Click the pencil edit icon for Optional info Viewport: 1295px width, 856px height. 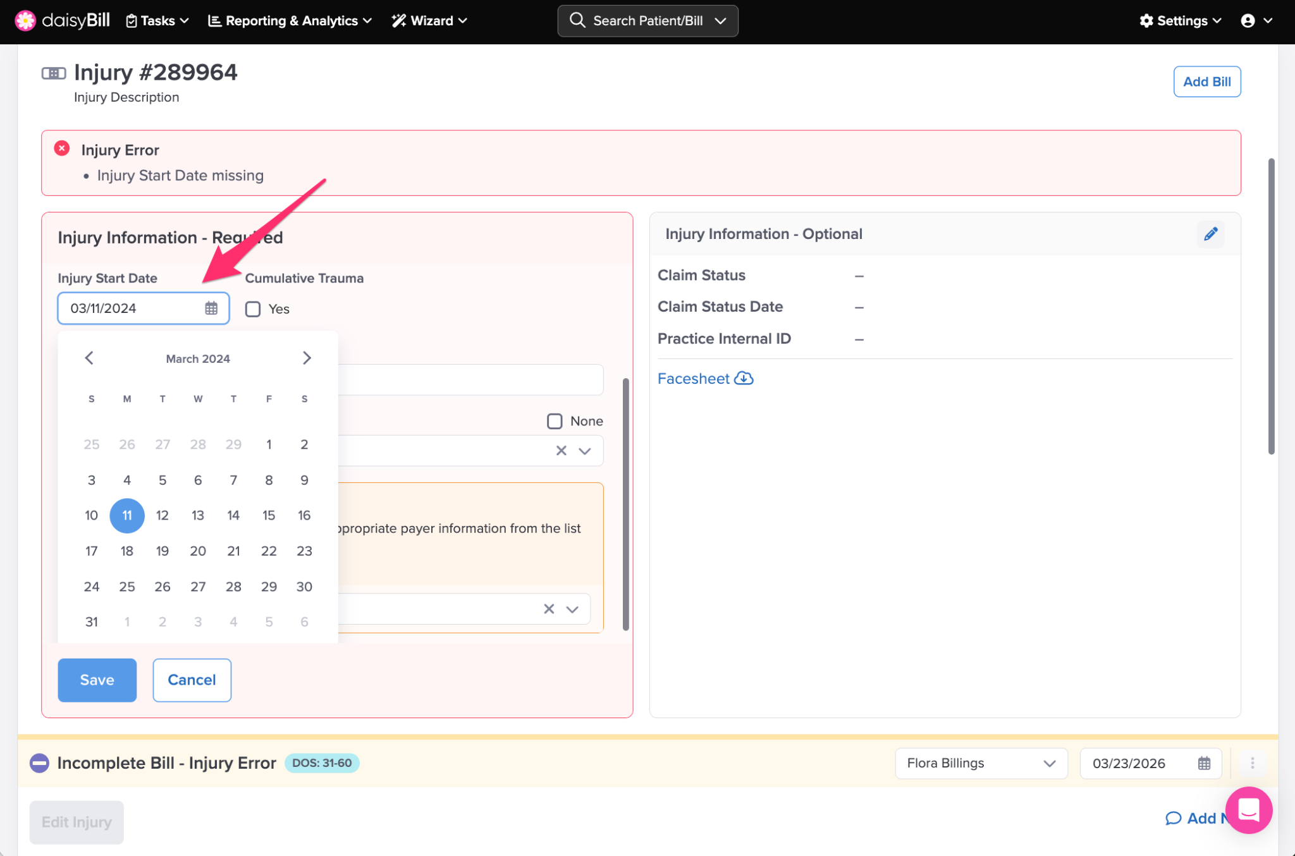coord(1210,234)
